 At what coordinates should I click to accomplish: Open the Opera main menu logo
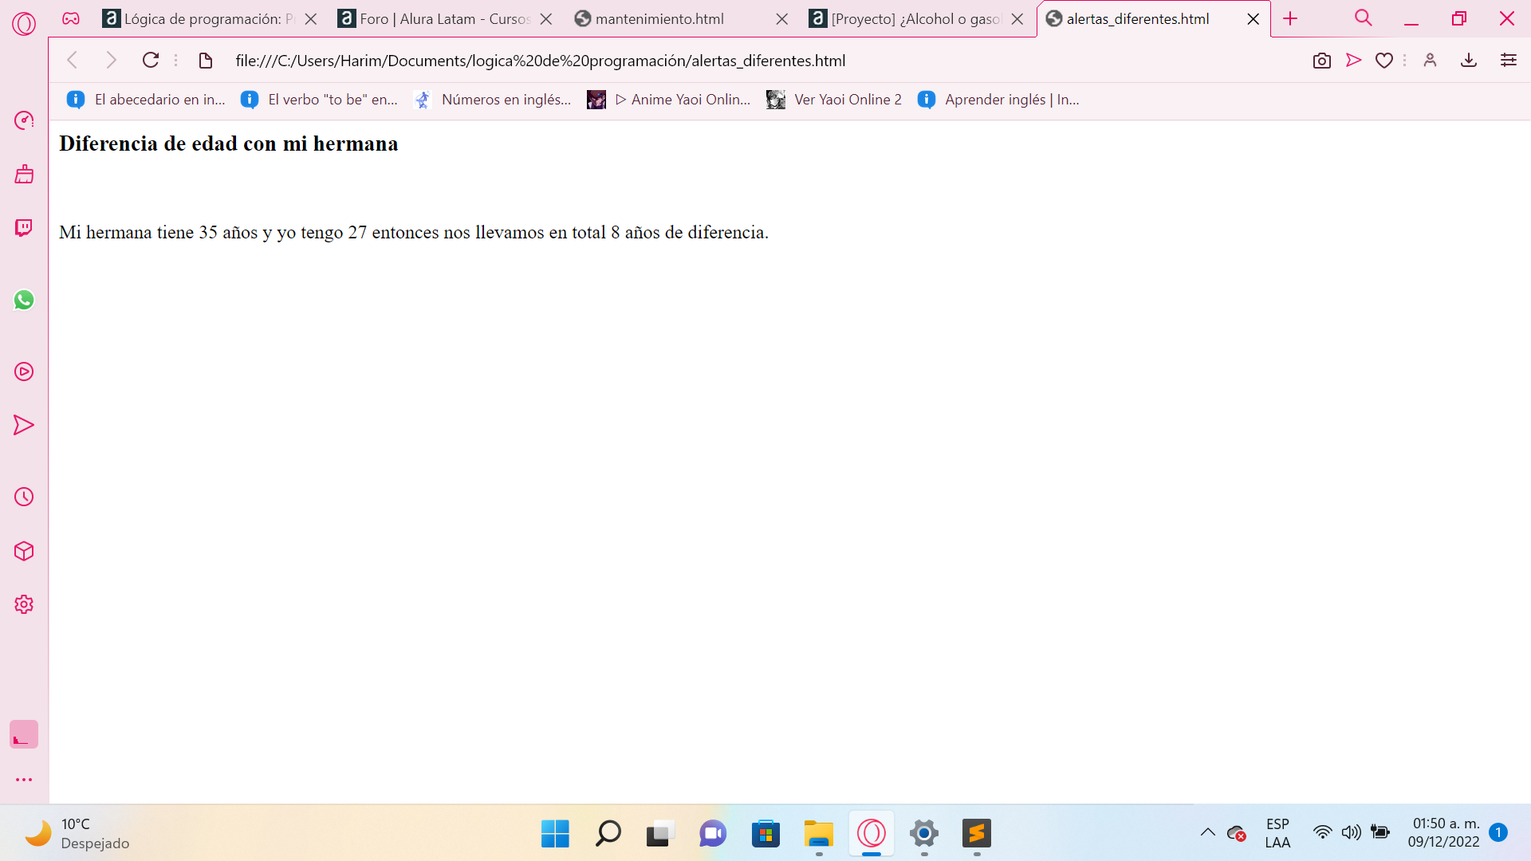click(x=24, y=24)
